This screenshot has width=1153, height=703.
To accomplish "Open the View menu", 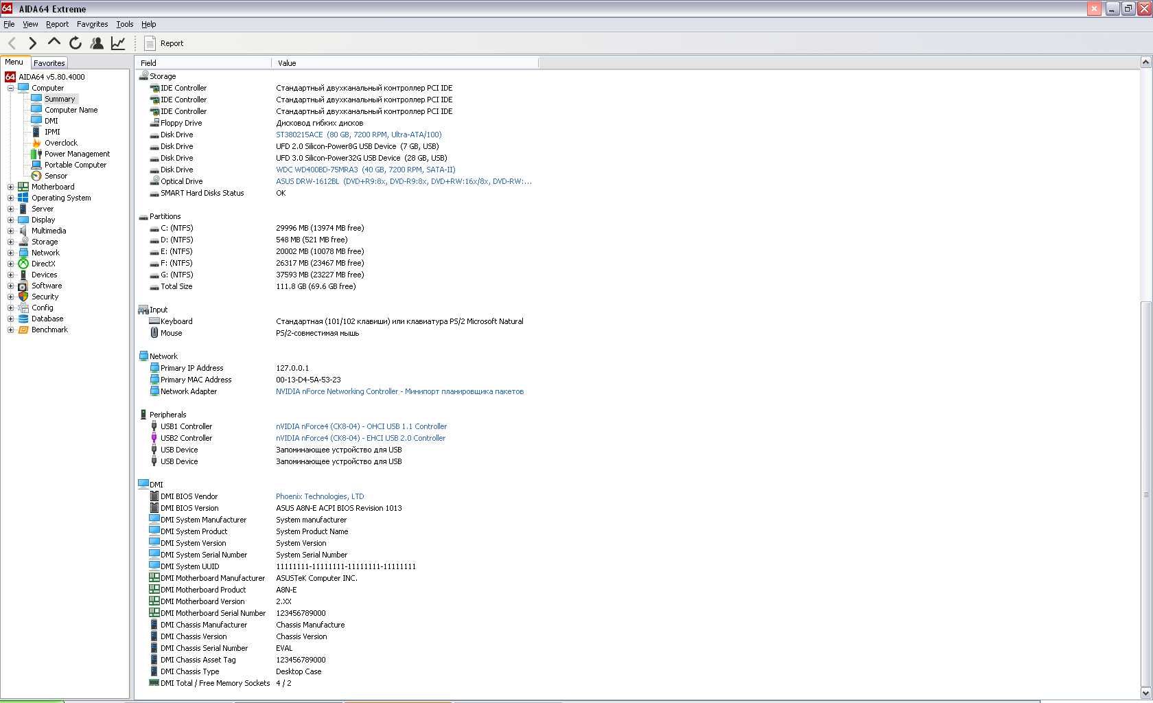I will point(30,24).
